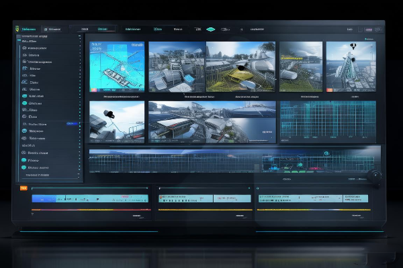Click the green app logo in top-left corner

(16, 29)
